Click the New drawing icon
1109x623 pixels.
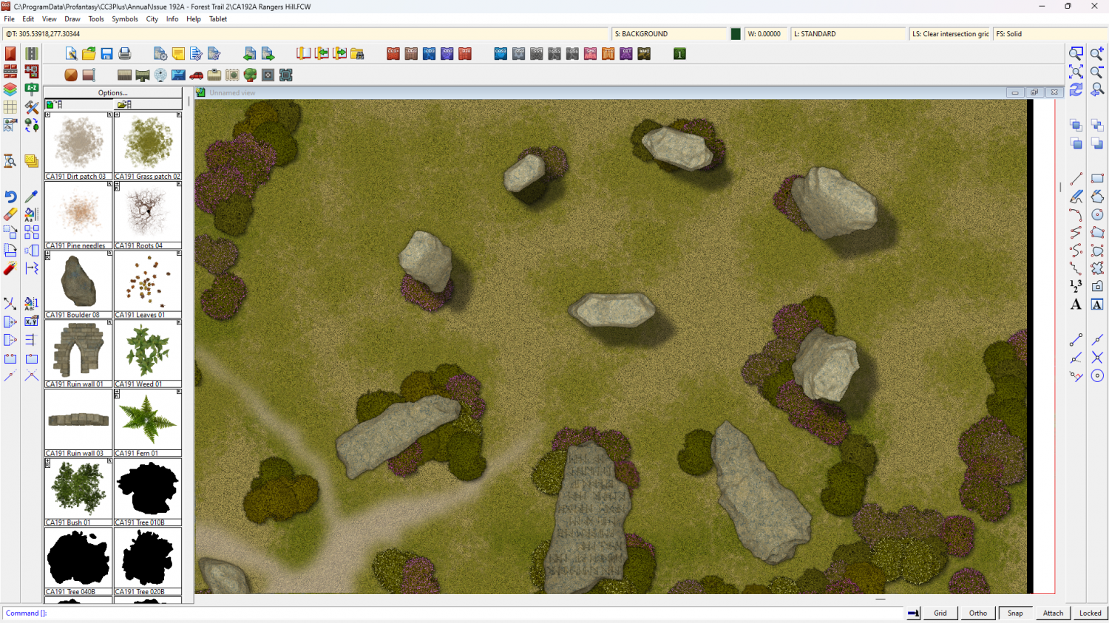click(x=71, y=54)
